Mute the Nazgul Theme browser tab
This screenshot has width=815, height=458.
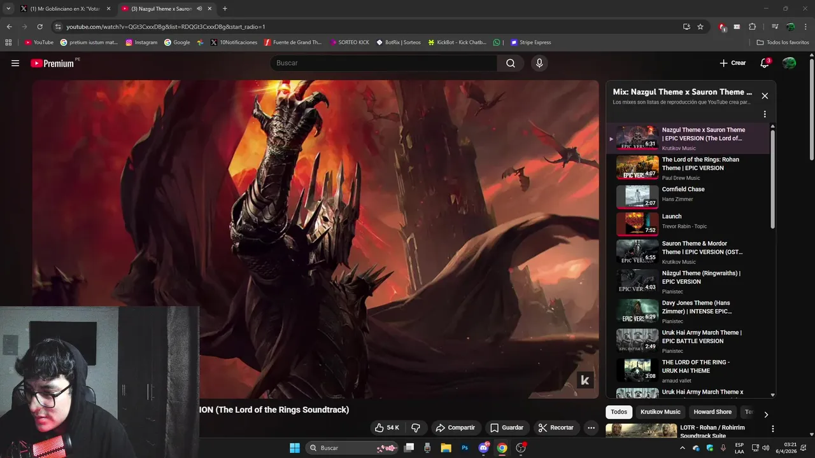[x=199, y=8]
